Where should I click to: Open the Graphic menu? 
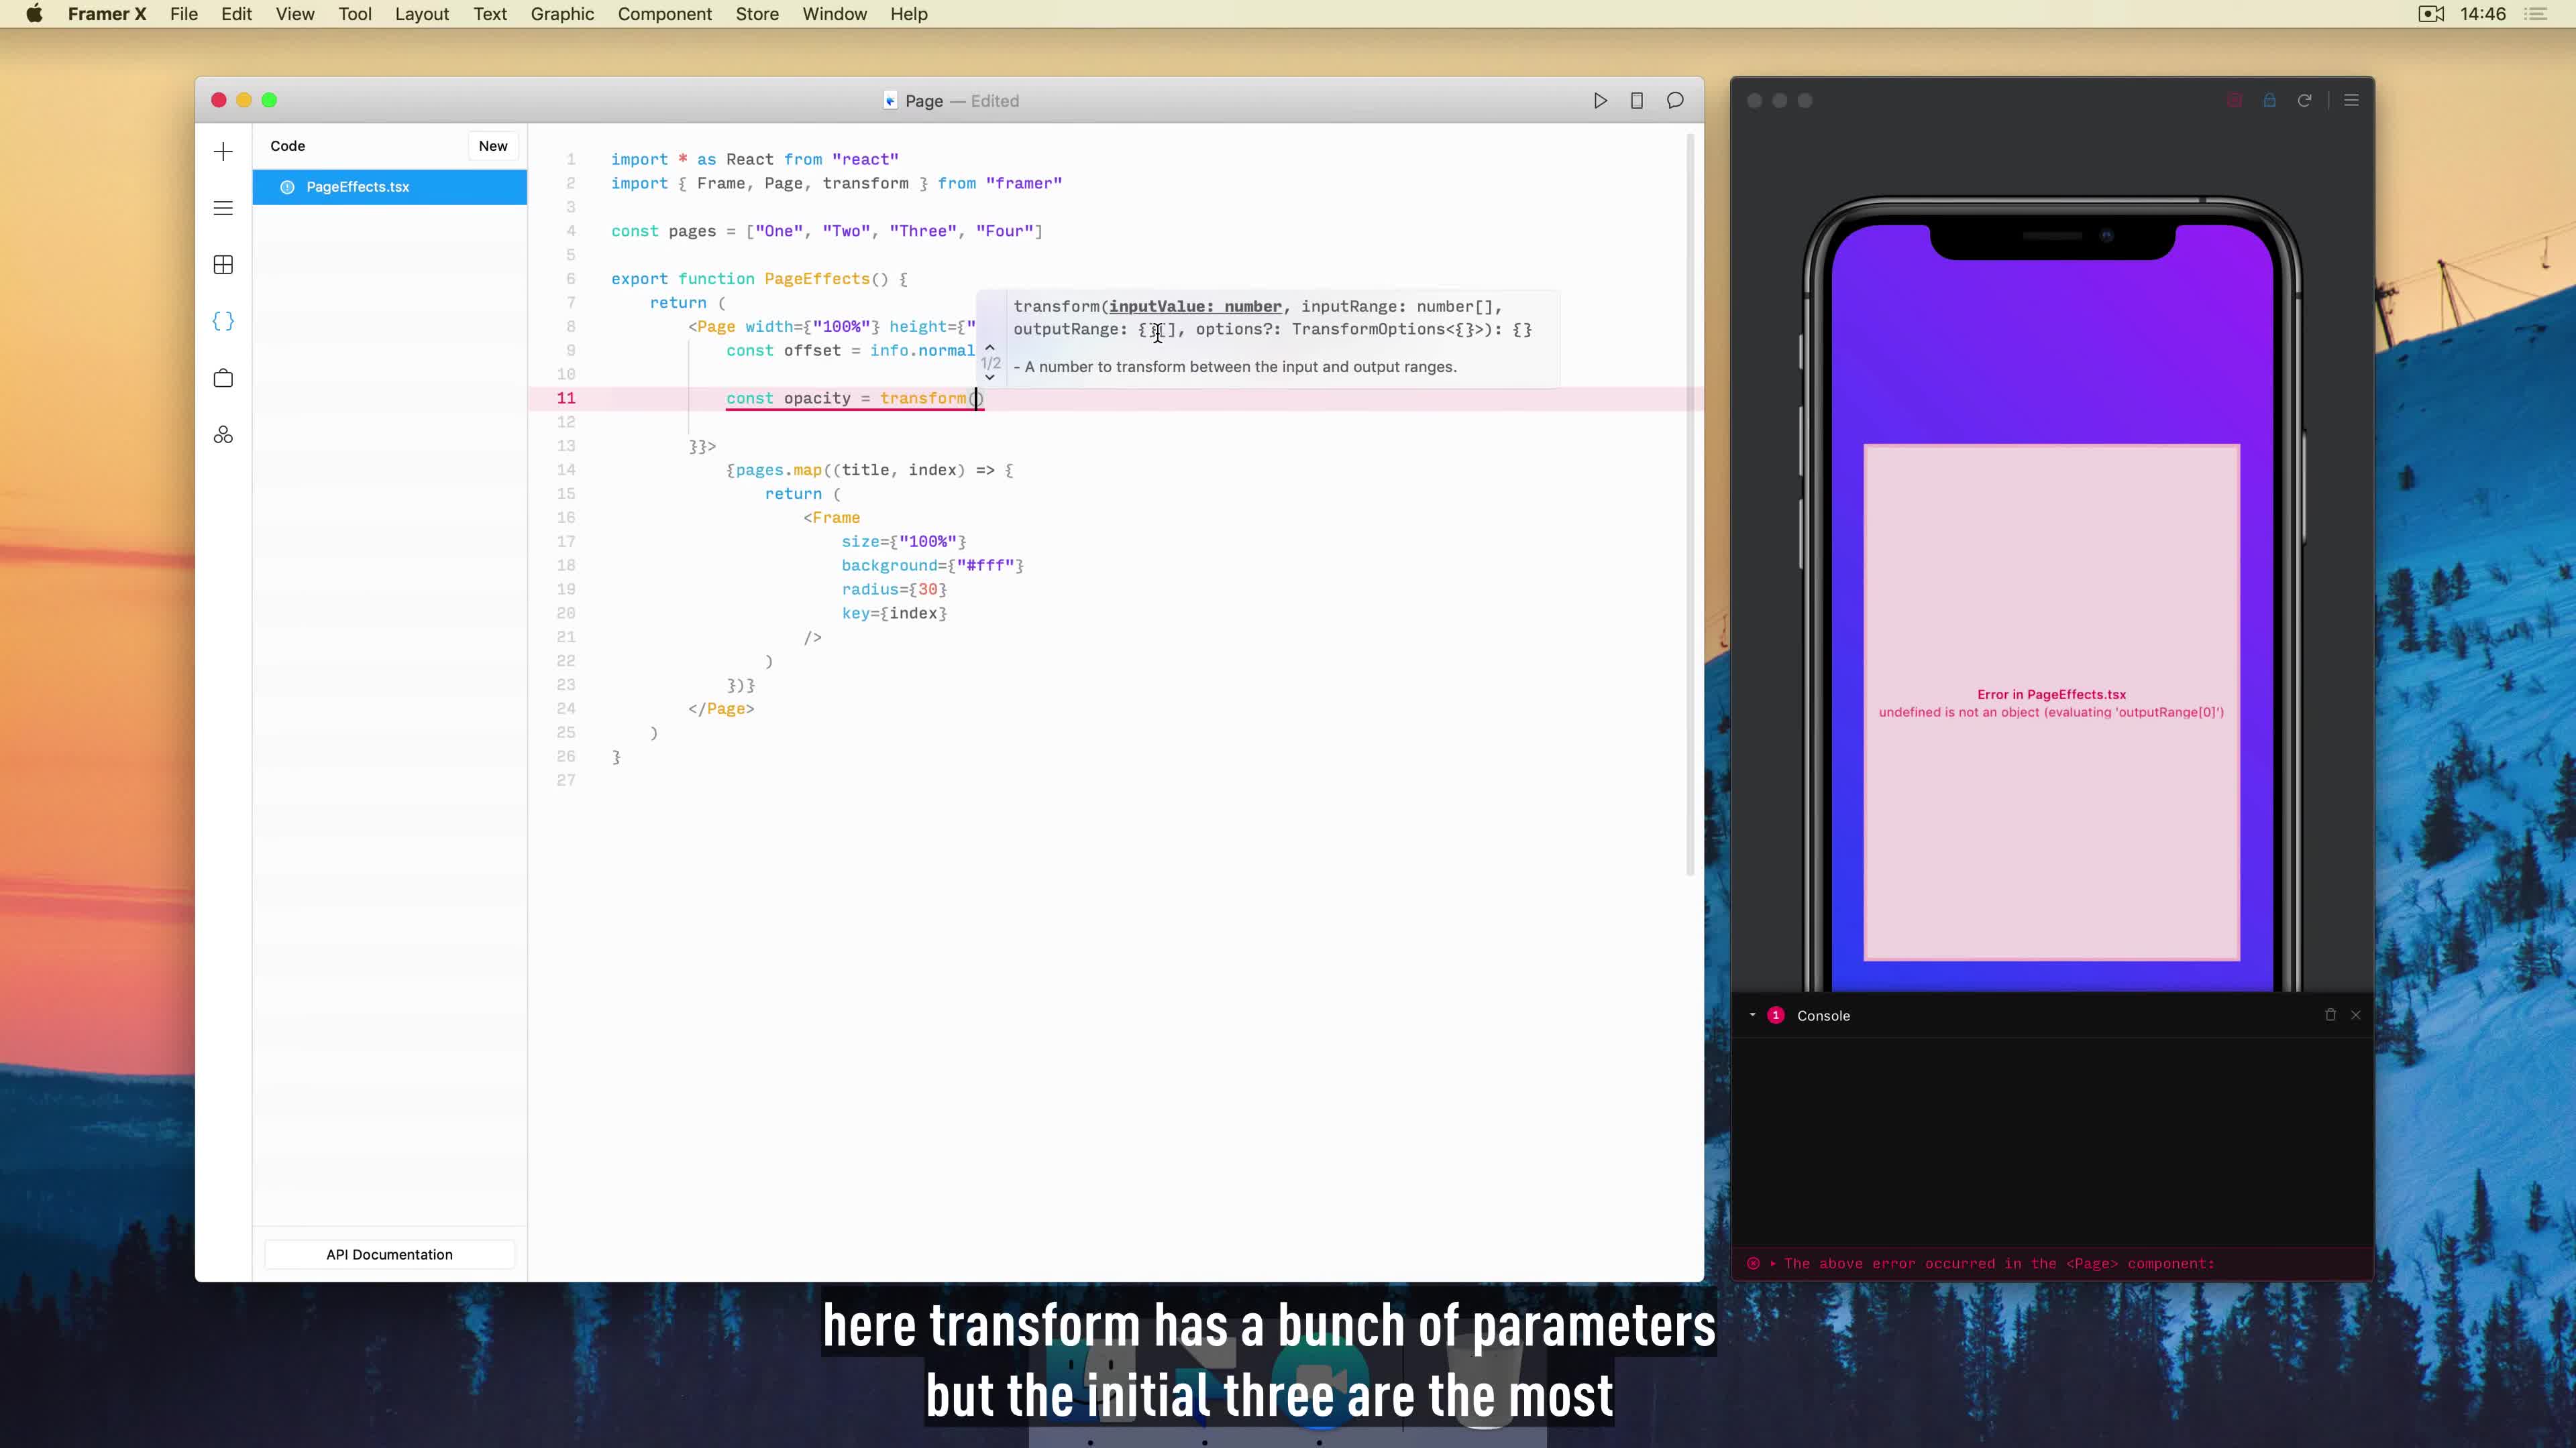tap(562, 14)
